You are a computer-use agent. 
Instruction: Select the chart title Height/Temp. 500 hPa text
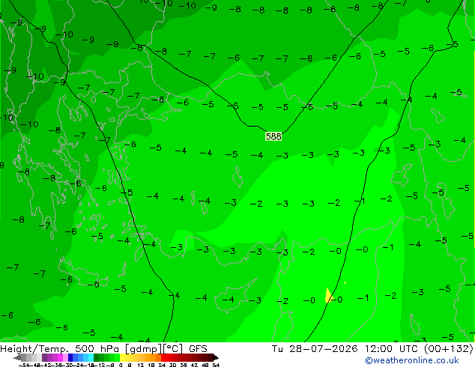pyautogui.click(x=60, y=349)
